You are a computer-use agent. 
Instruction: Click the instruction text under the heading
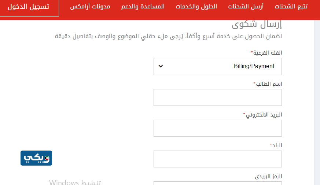point(168,36)
